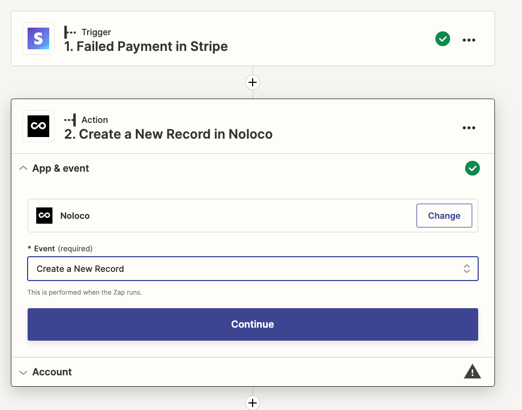Image resolution: width=522 pixels, height=410 pixels.
Task: Add a step between trigger and action
Action: [x=253, y=82]
